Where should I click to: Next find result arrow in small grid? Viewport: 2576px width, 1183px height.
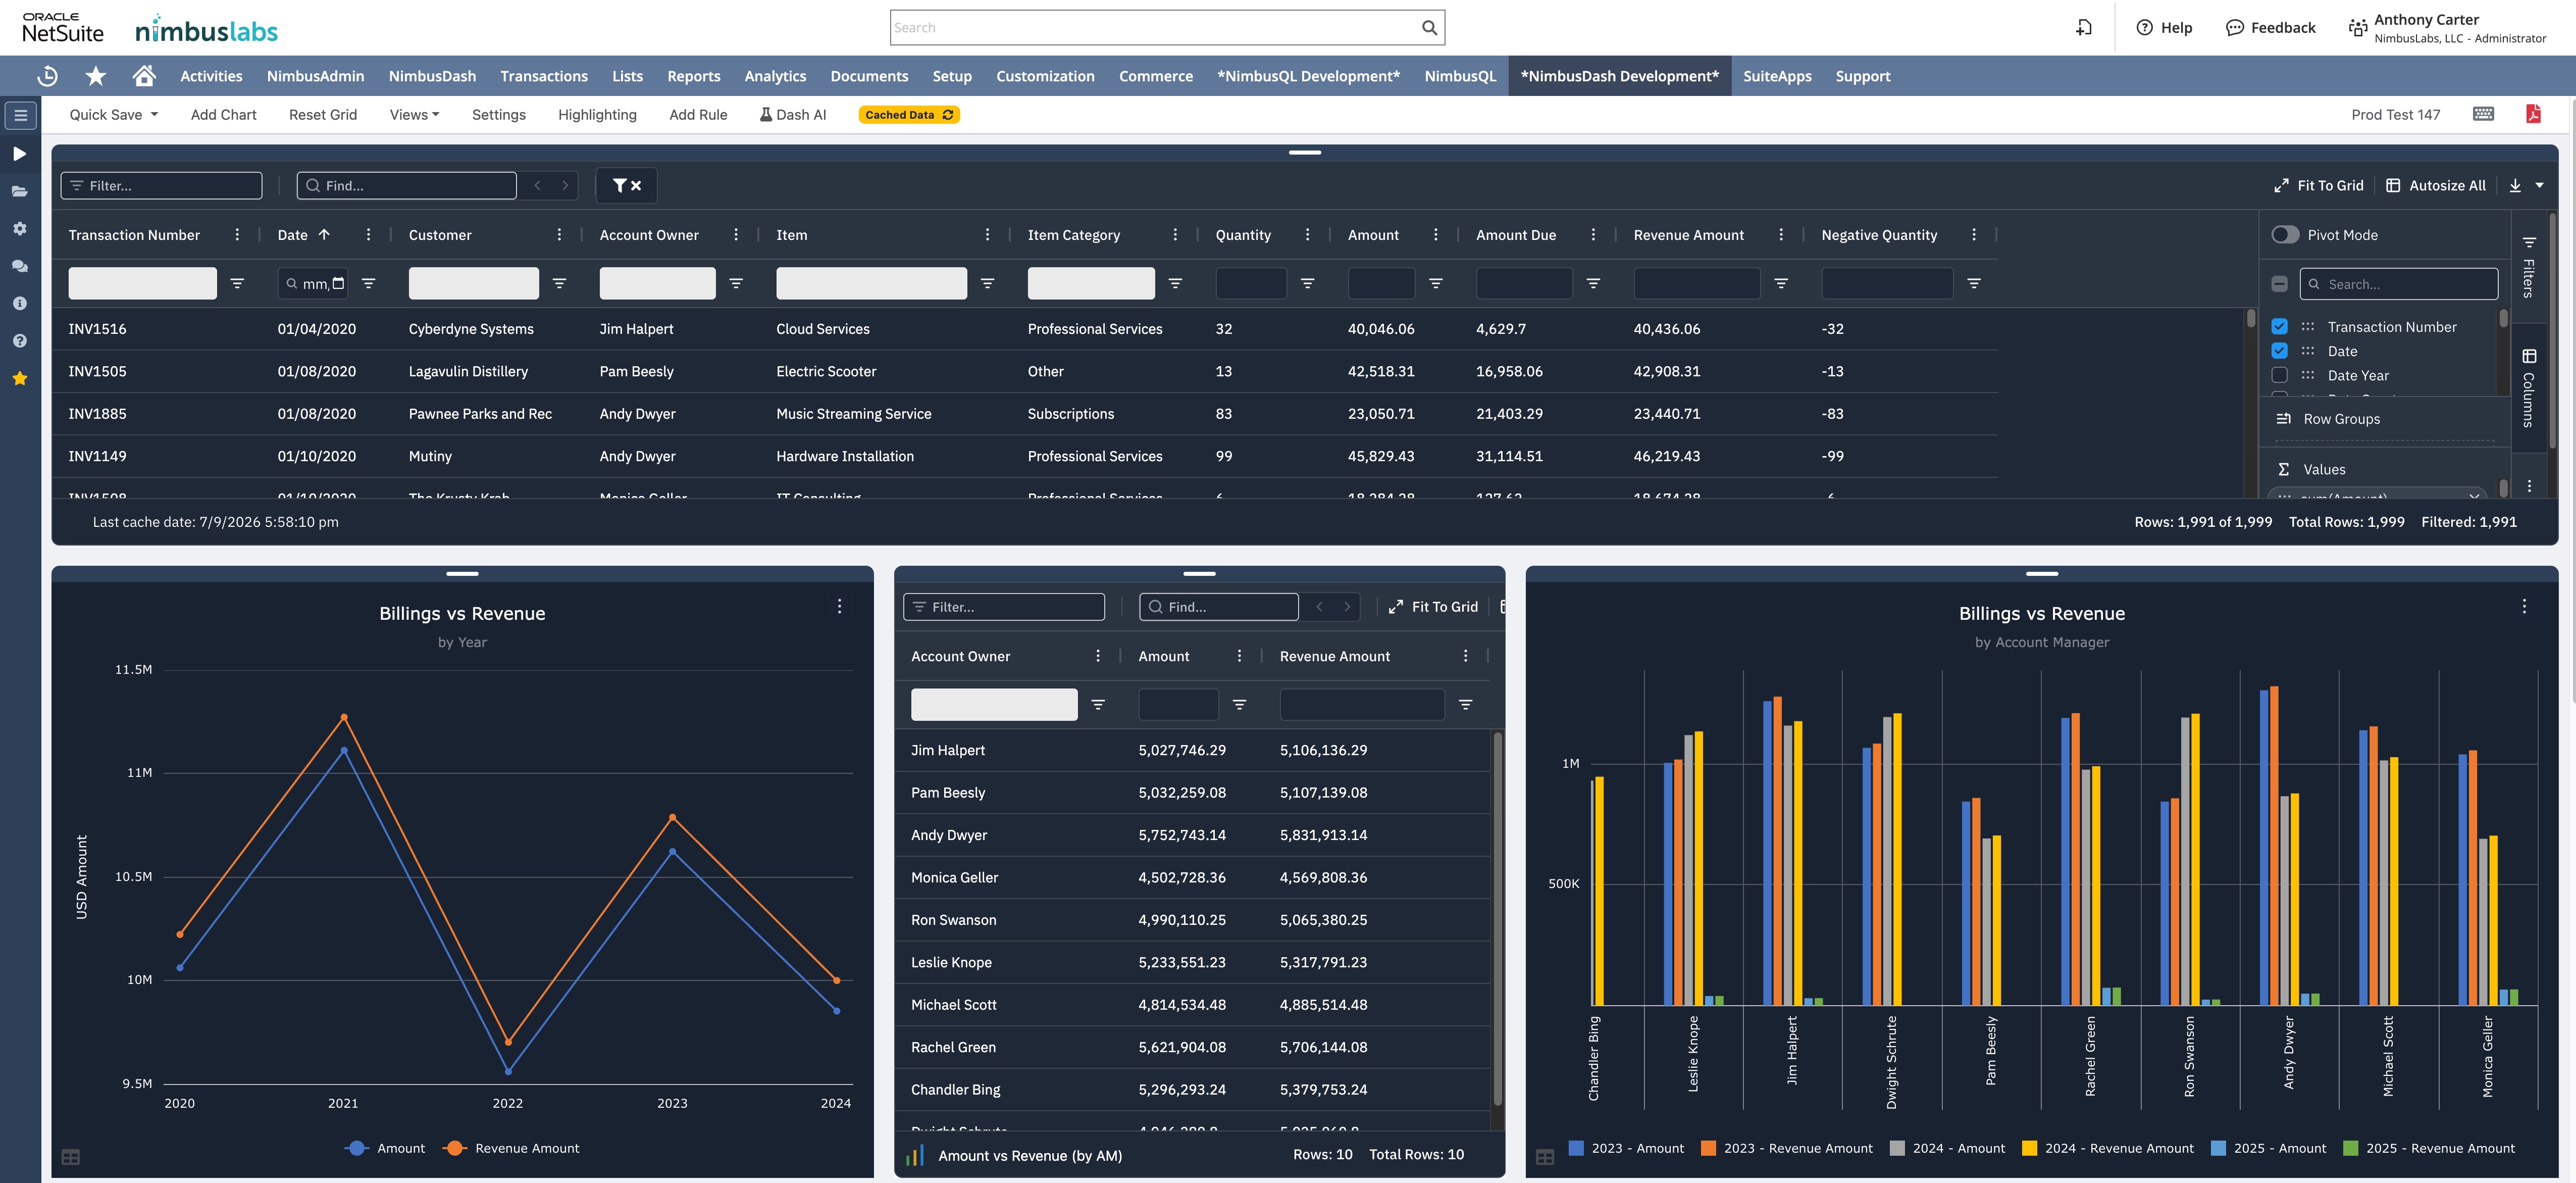tap(1347, 607)
